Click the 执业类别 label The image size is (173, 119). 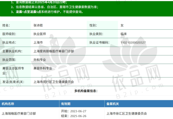96,34
